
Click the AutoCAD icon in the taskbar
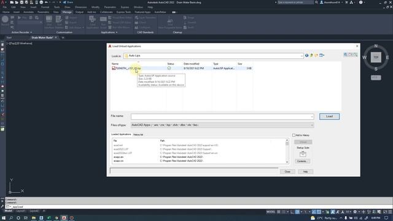coord(64,218)
